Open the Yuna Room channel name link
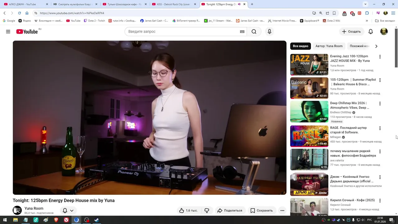This screenshot has height=224, width=398. point(34,208)
